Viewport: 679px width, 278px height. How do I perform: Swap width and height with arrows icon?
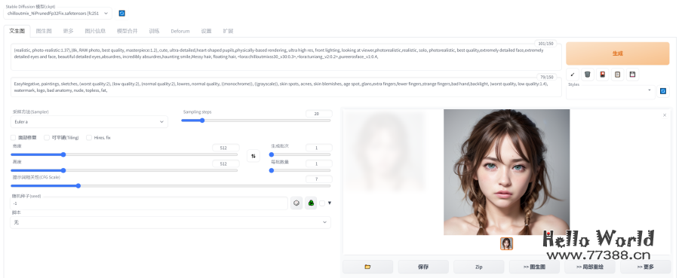(x=253, y=156)
